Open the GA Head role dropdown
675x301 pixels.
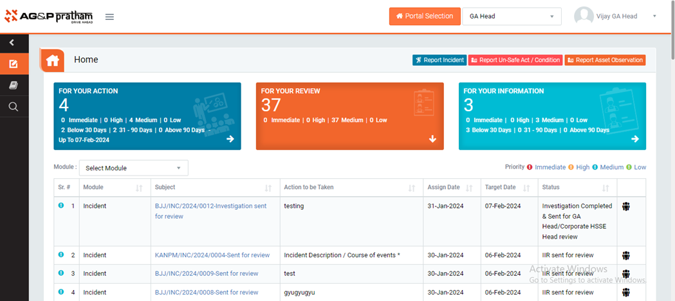tap(512, 16)
